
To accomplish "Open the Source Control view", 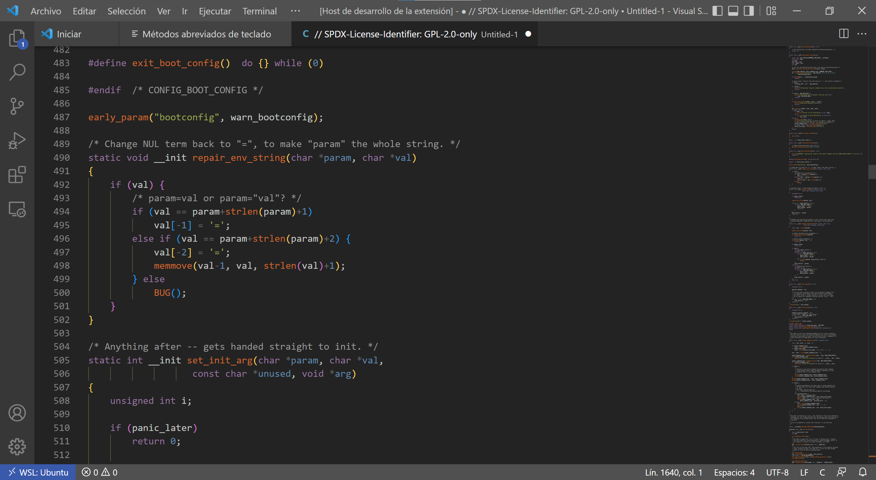I will (17, 106).
